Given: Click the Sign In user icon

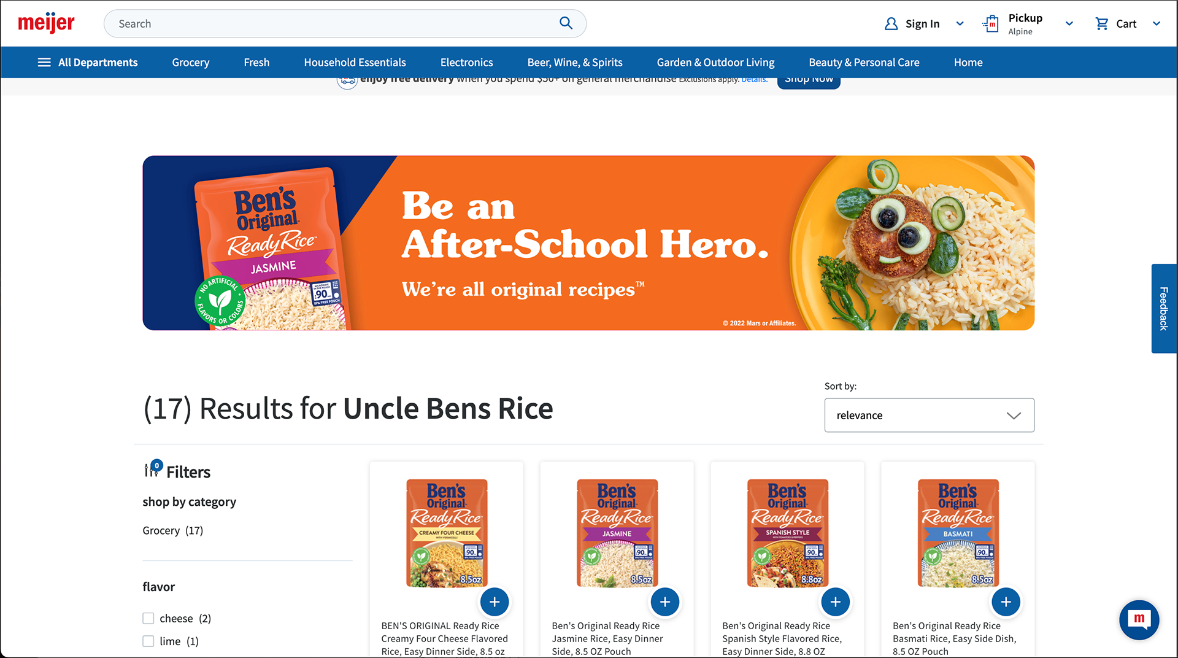Looking at the screenshot, I should pos(891,23).
